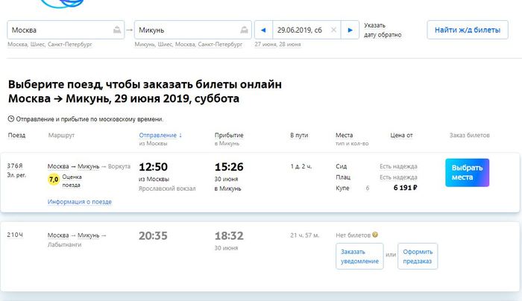Click the date field showing 29.06.2019
This screenshot has width=522, height=301.
pyautogui.click(x=300, y=30)
